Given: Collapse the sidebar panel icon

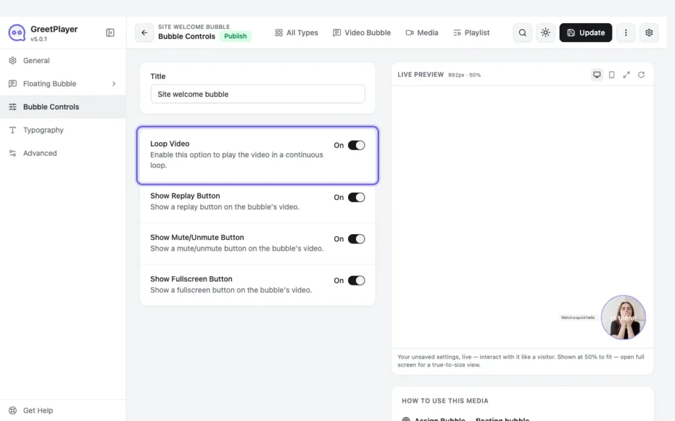Looking at the screenshot, I should pyautogui.click(x=110, y=33).
